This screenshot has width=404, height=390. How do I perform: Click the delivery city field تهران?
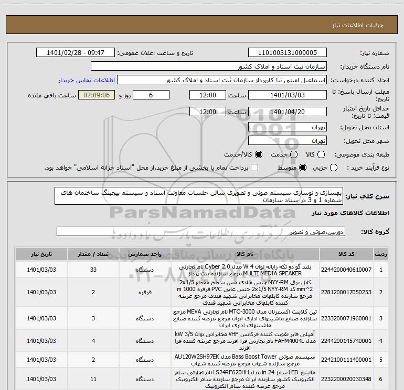tap(288, 141)
